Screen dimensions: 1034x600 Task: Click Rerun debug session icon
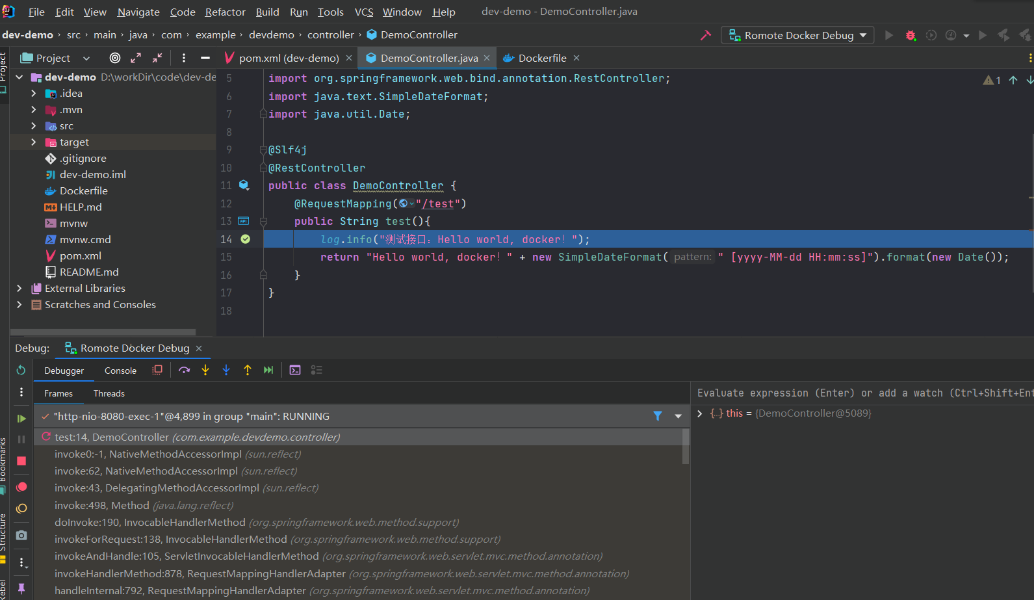[21, 370]
